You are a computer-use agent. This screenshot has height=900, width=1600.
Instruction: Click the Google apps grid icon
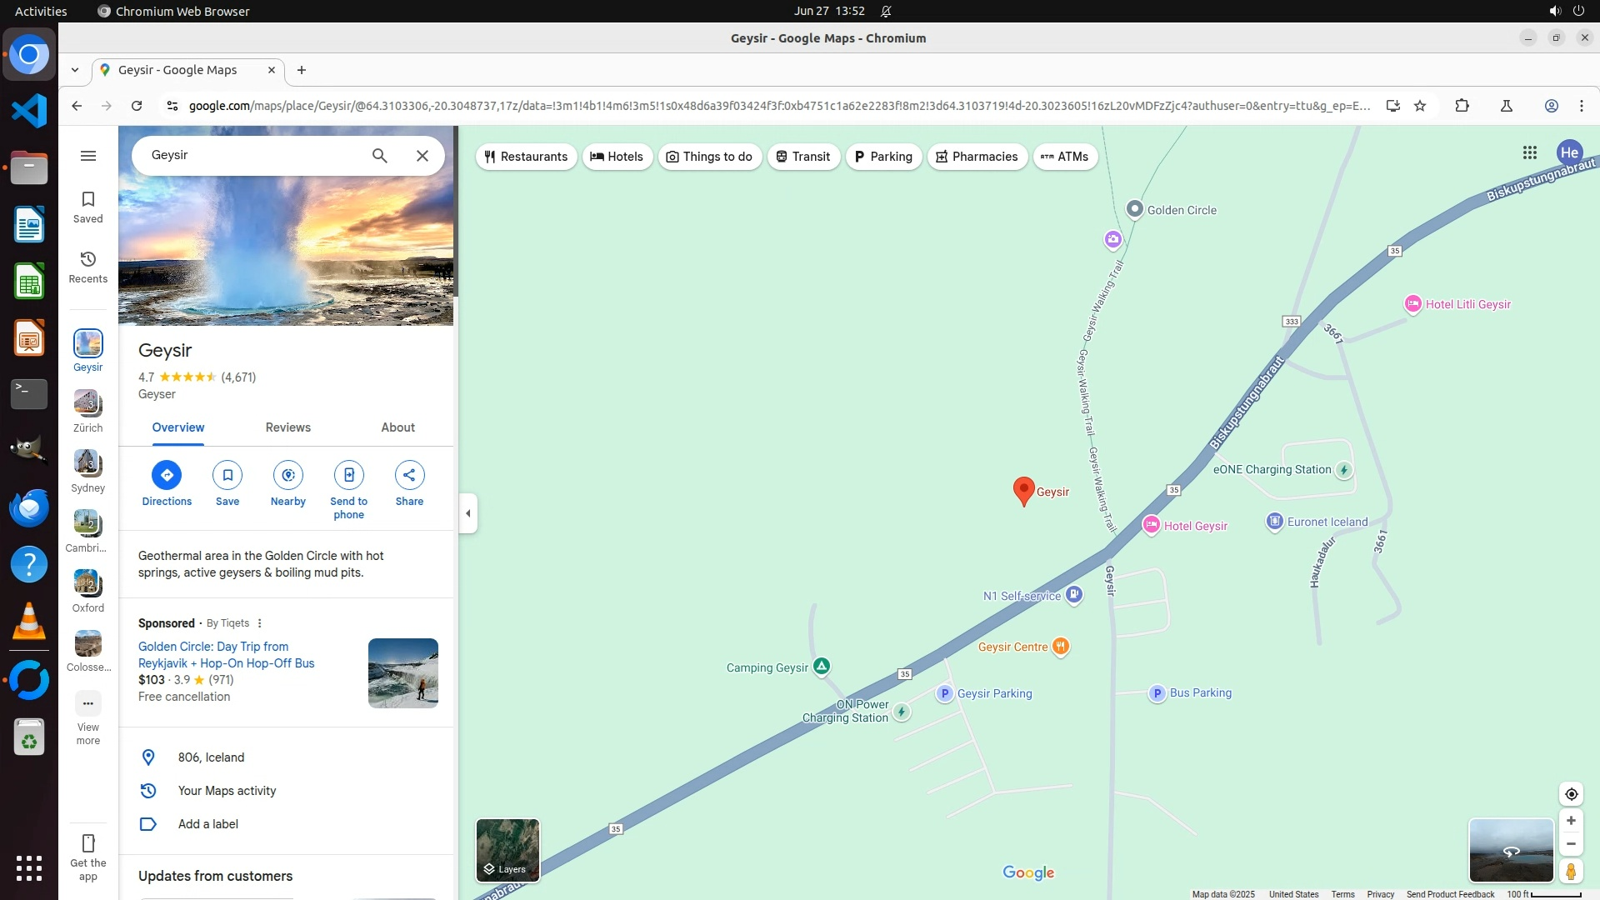(1529, 152)
